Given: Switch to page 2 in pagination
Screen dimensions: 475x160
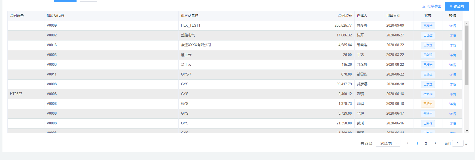Looking at the screenshot, I should (426, 143).
